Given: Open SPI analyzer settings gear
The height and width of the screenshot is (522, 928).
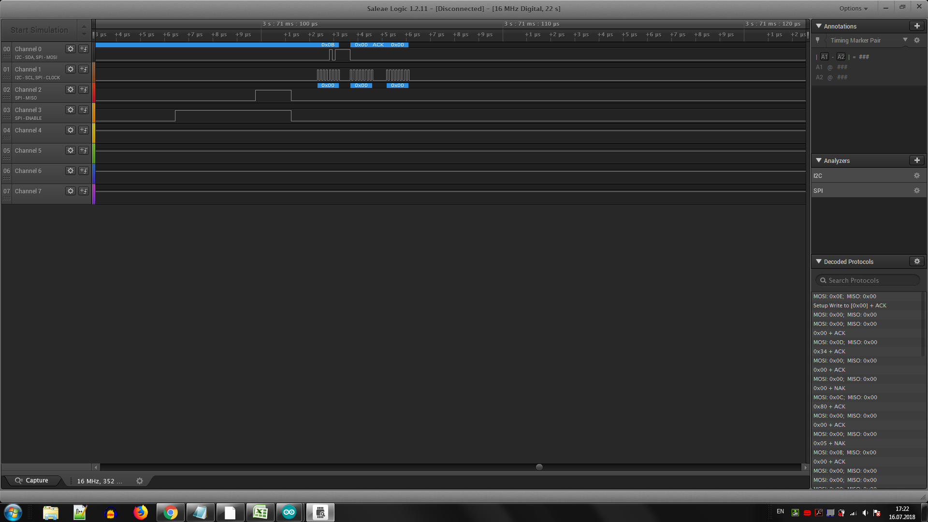Looking at the screenshot, I should point(916,191).
